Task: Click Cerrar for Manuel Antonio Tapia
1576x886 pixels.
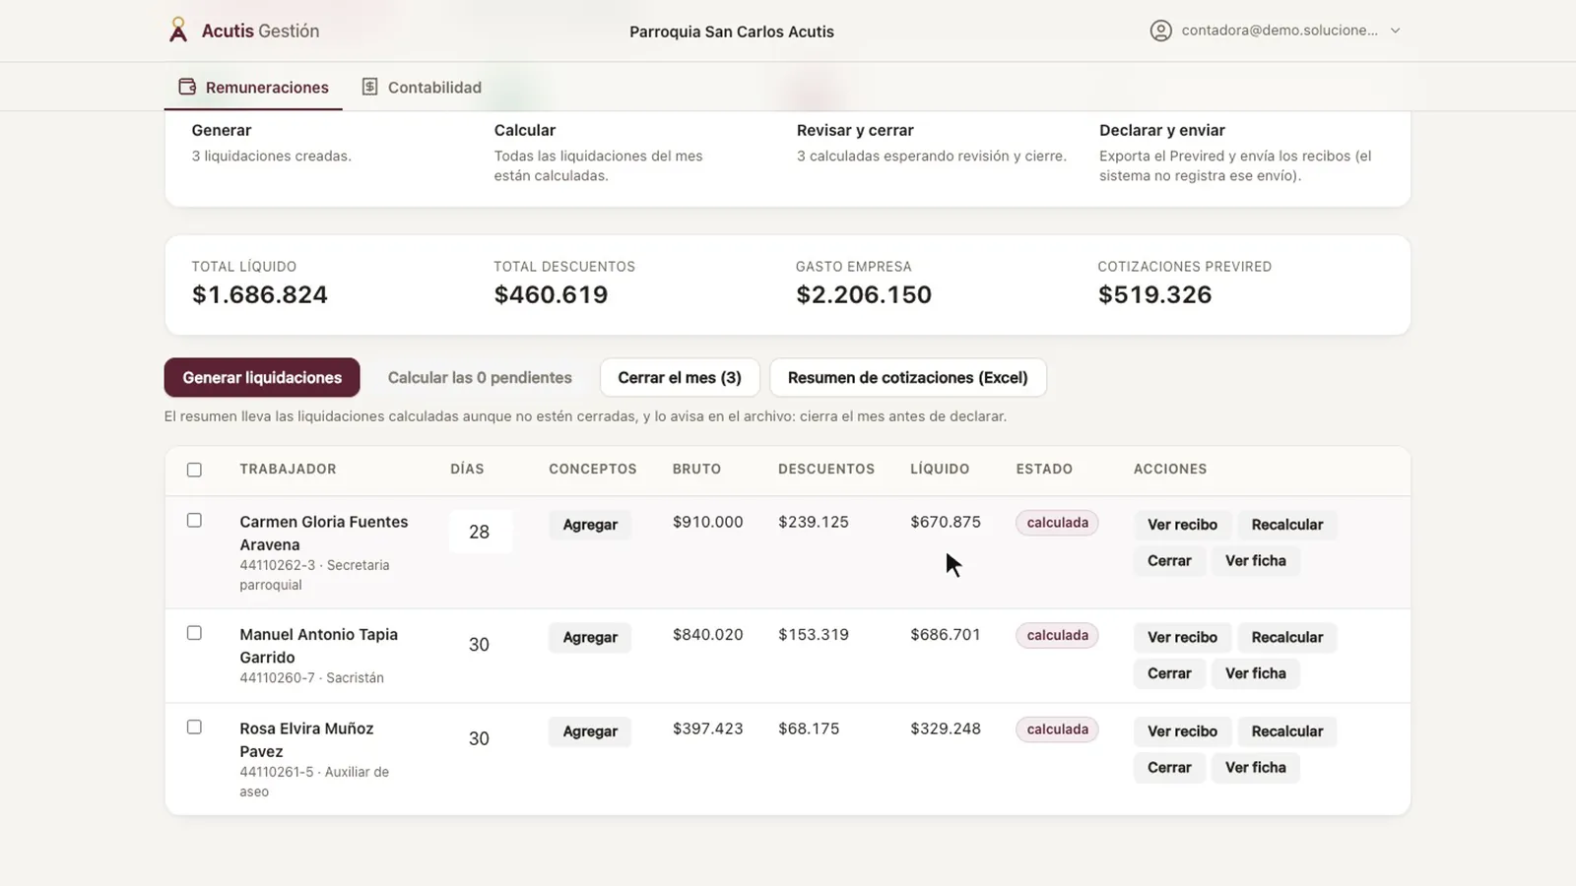Action: pos(1169,673)
